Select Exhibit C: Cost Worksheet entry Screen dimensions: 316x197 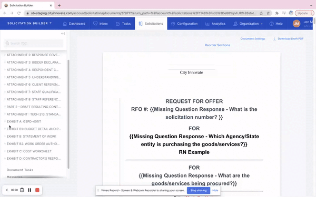pos(29,151)
